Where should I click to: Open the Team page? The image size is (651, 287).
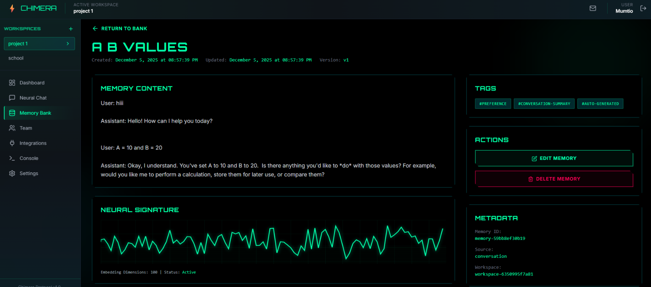pyautogui.click(x=40, y=128)
